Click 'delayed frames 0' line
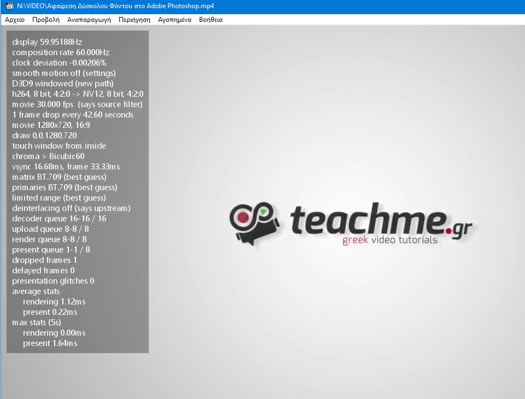Screen dimensions: 525x399 coord(44,271)
